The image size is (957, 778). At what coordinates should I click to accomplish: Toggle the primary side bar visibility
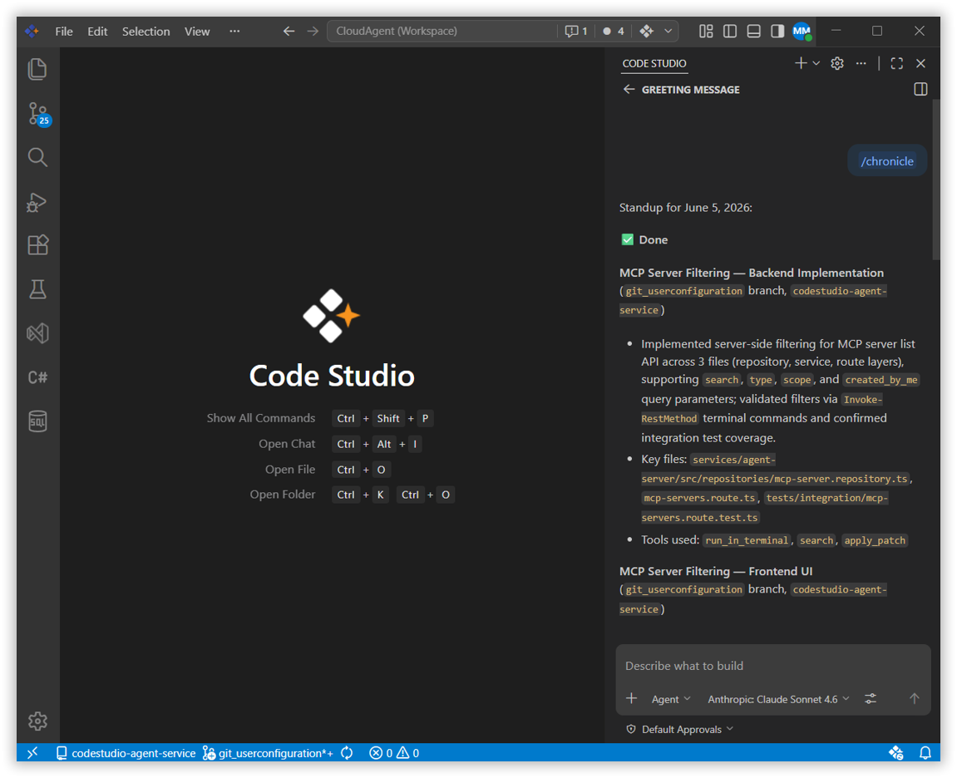730,31
